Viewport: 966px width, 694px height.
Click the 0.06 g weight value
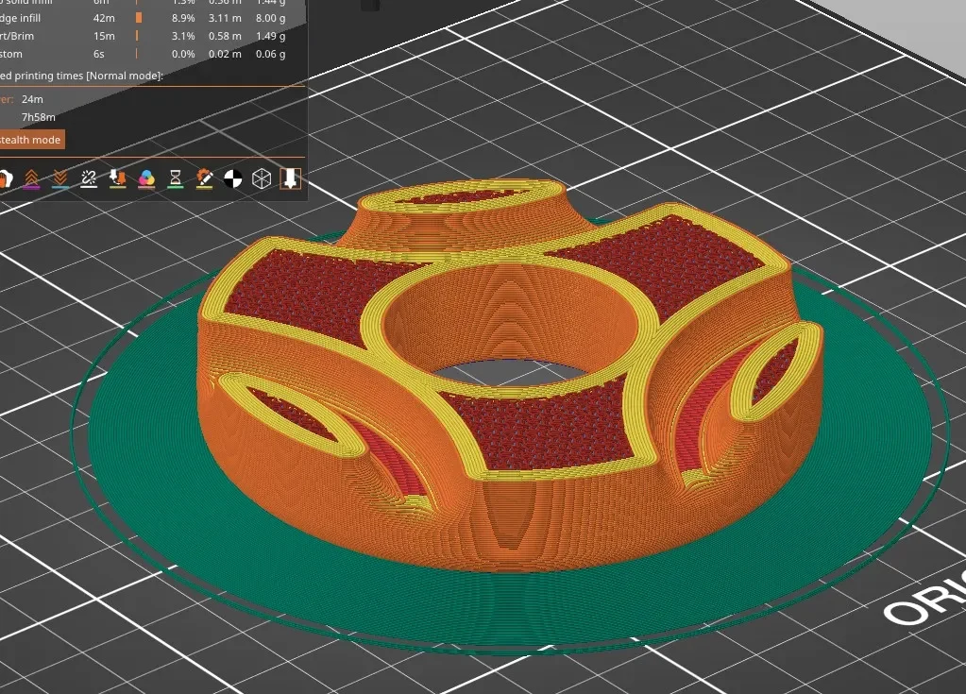270,54
